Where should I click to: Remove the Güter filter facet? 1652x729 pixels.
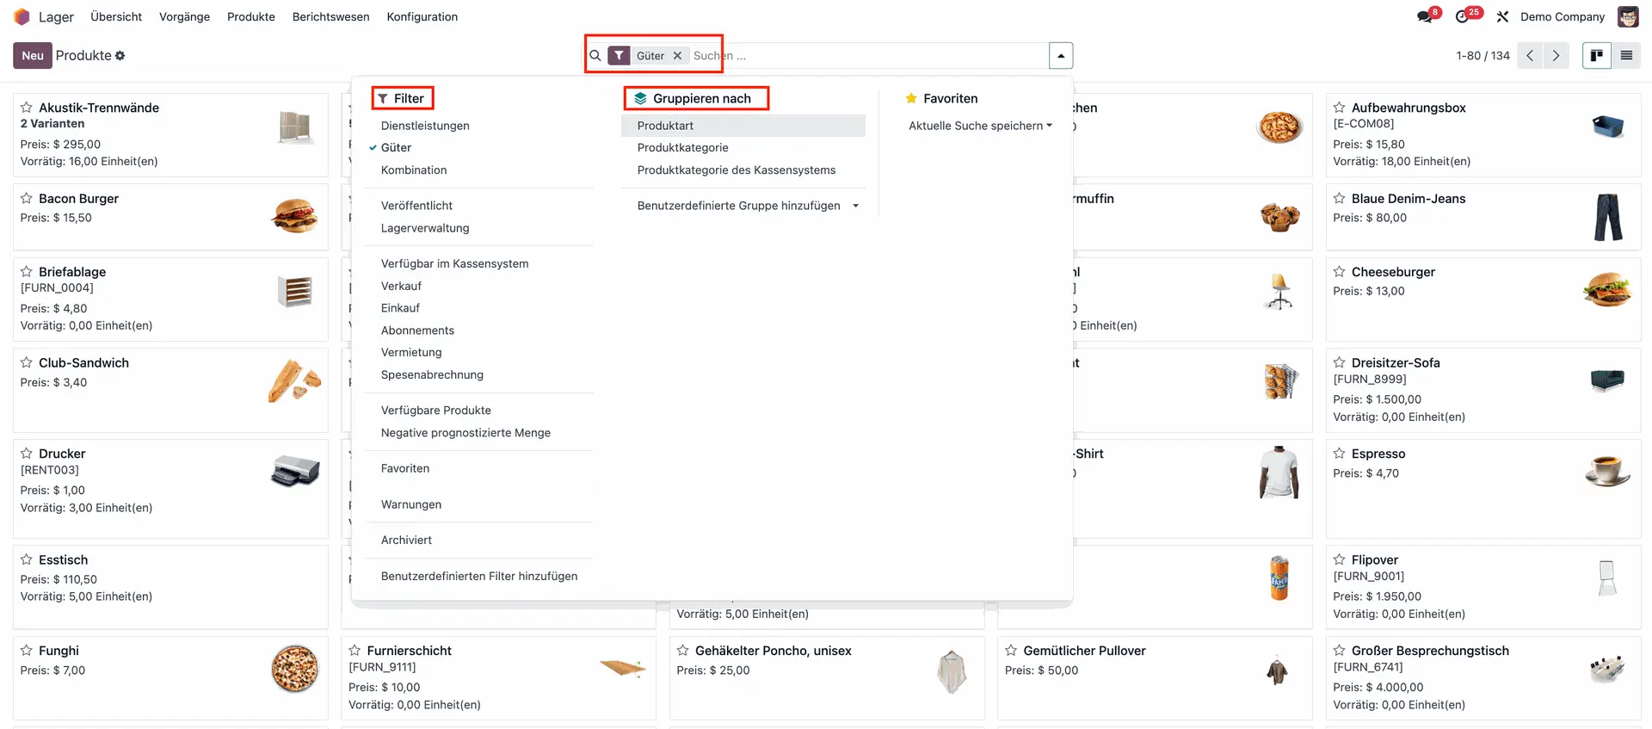pyautogui.click(x=677, y=56)
